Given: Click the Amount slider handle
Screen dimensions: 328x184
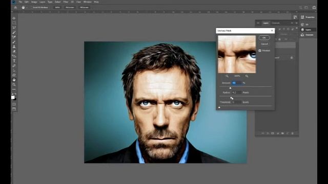Looking at the screenshot, I should 230,88.
